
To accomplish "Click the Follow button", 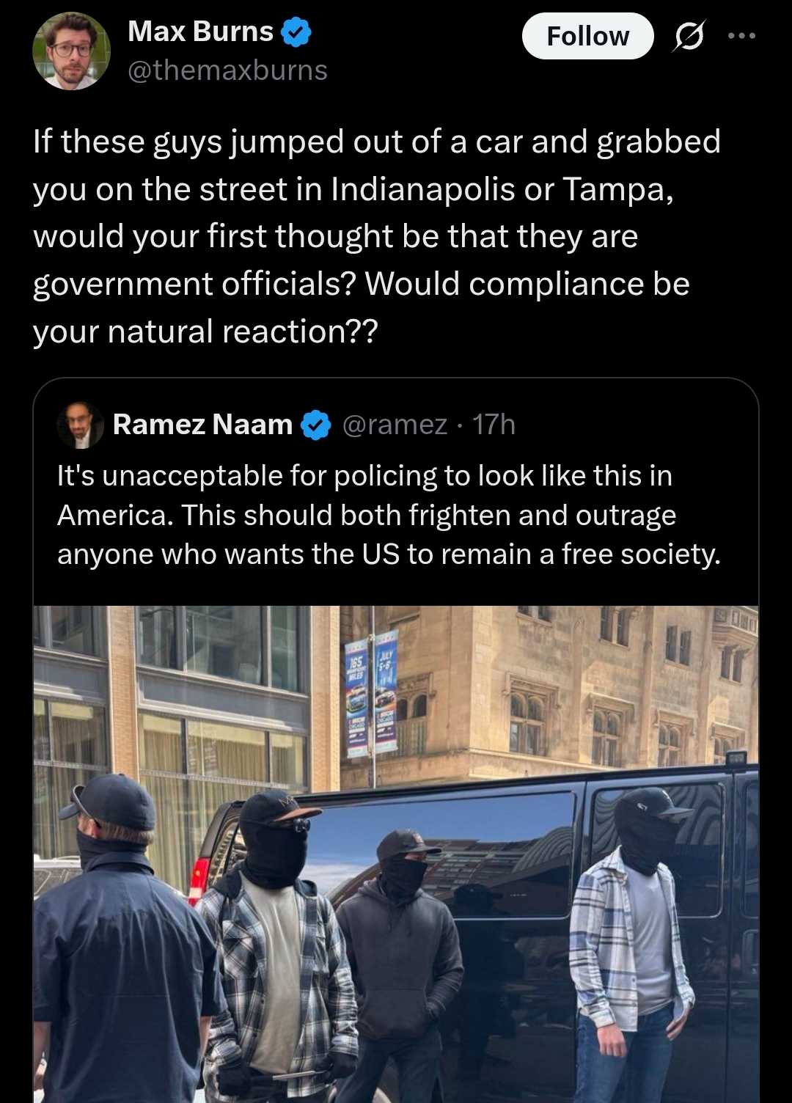I will pyautogui.click(x=587, y=36).
